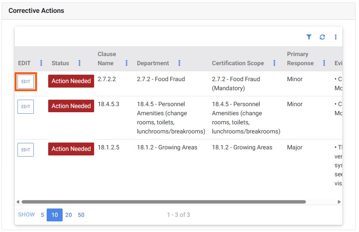359x232 pixels.
Task: Edit the 18.4.5.3 Personnel Amenities row
Action: [x=25, y=107]
